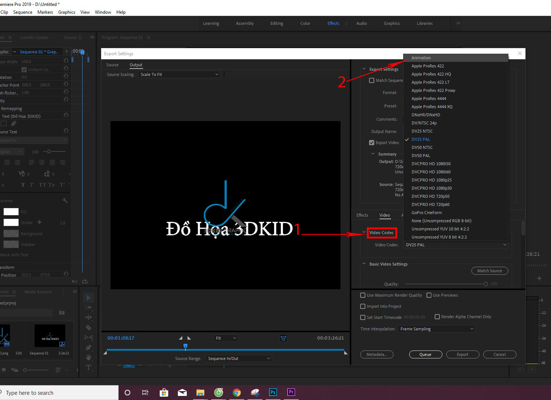The height and width of the screenshot is (400, 551).
Task: Enable Use Maximum Render Quality
Action: point(363,295)
